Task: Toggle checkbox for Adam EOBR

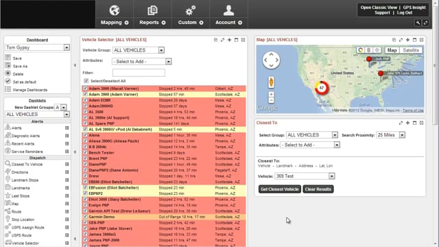Action: tap(85, 100)
